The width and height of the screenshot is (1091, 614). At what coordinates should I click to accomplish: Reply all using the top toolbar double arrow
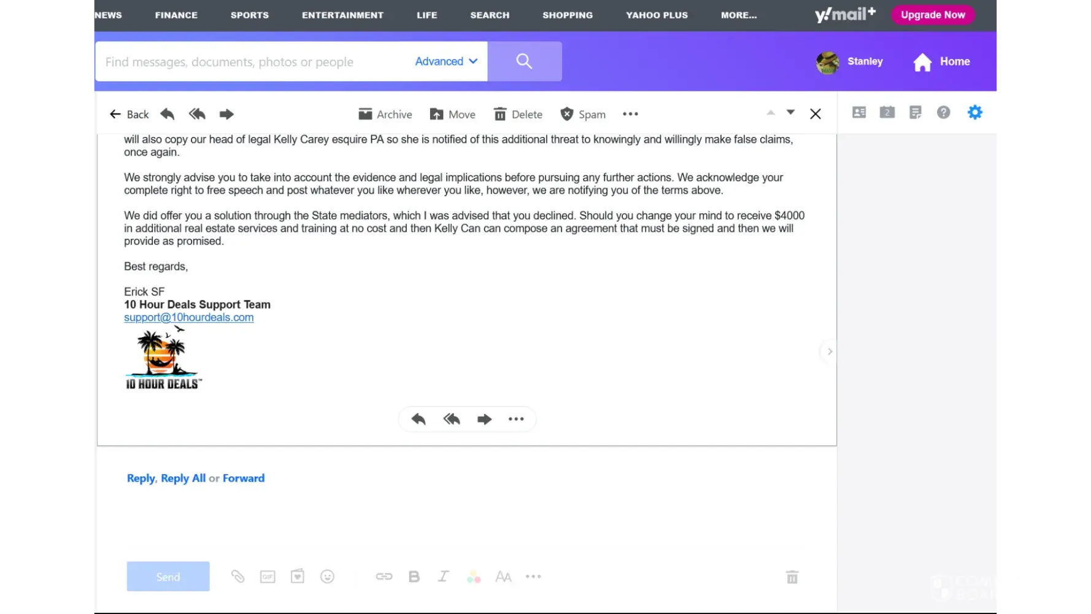pos(197,114)
